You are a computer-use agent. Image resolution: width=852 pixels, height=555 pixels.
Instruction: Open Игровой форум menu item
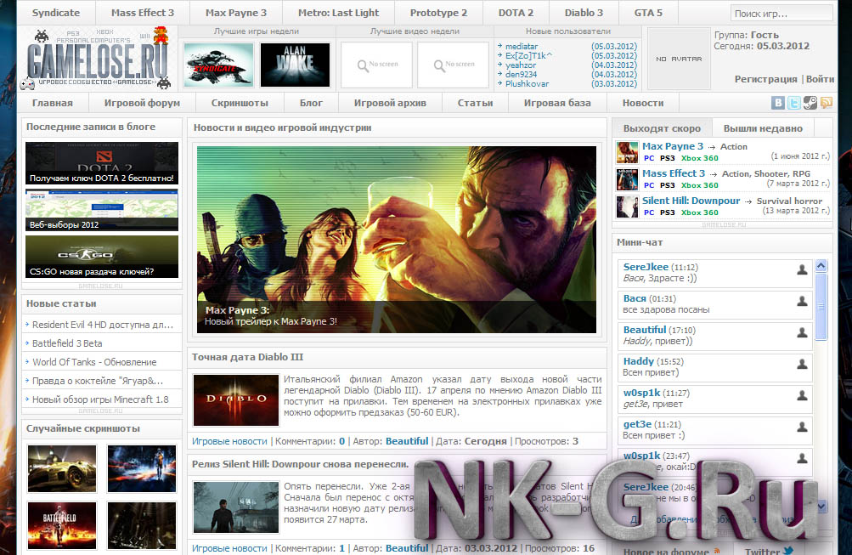click(142, 103)
